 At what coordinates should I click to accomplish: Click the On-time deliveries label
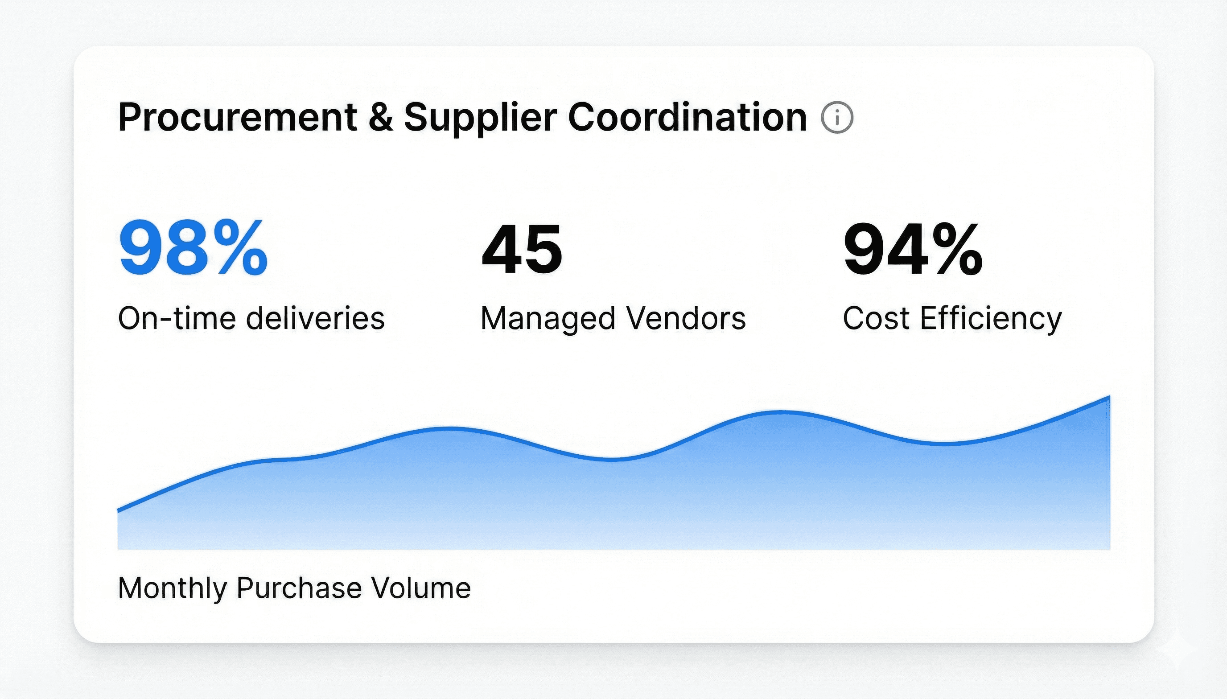(x=251, y=318)
